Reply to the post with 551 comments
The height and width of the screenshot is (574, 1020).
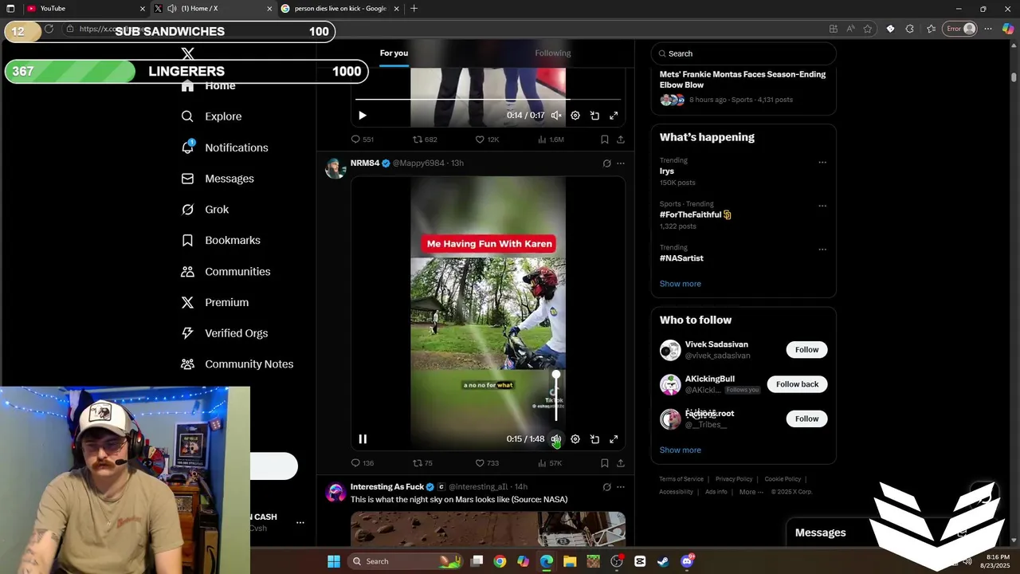click(363, 140)
